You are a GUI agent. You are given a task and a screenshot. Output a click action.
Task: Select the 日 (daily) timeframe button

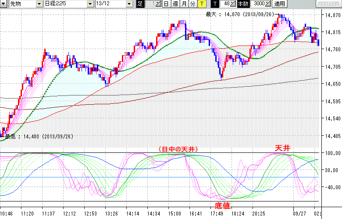[166, 4]
